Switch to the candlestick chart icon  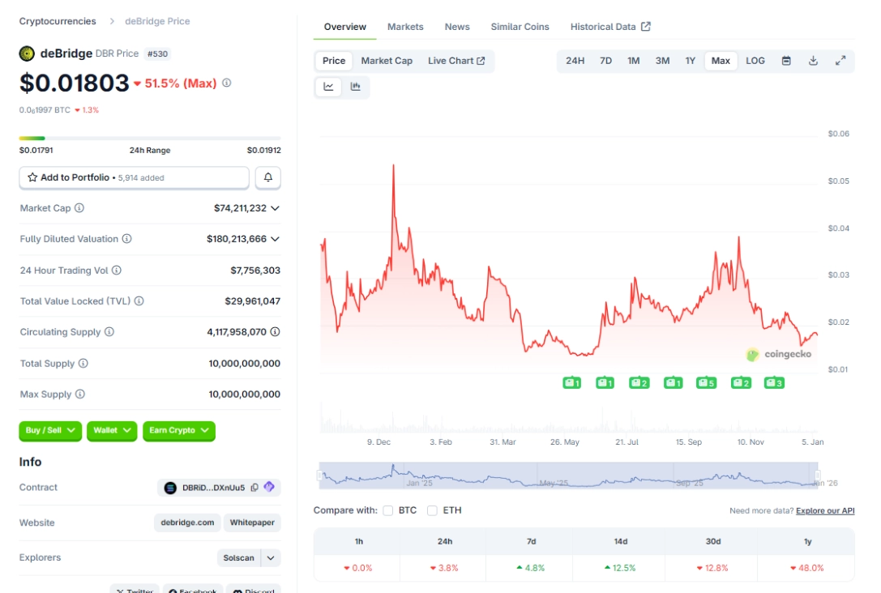click(356, 87)
